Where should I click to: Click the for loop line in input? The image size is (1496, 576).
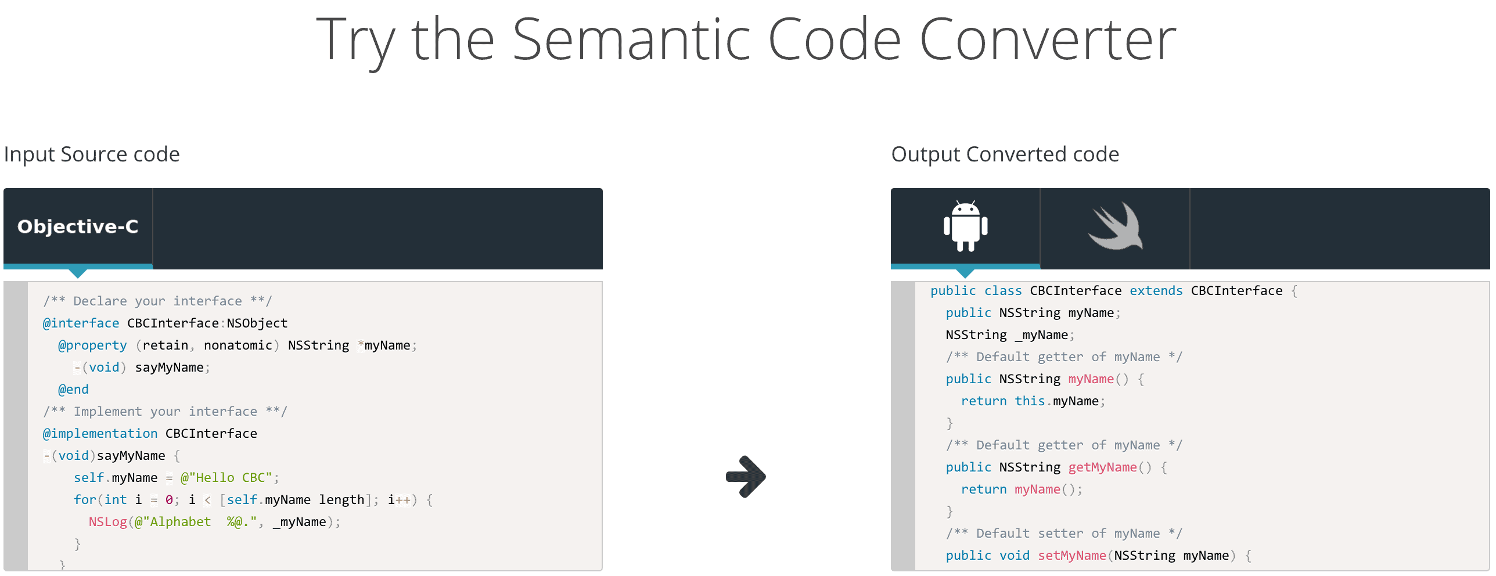[253, 499]
